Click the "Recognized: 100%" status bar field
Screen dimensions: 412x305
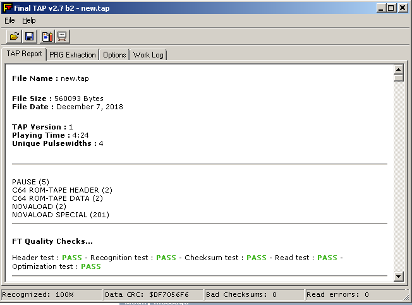[52, 295]
